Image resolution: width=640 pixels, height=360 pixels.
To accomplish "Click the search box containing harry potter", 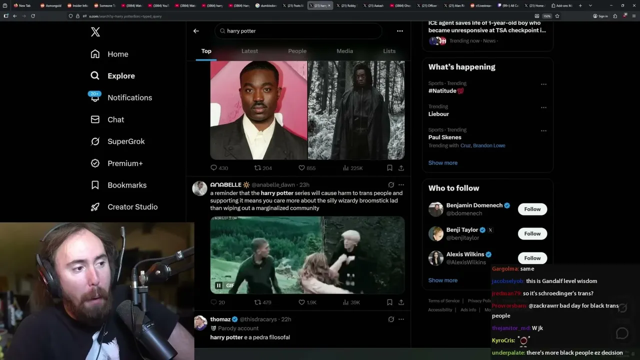I will (298, 31).
